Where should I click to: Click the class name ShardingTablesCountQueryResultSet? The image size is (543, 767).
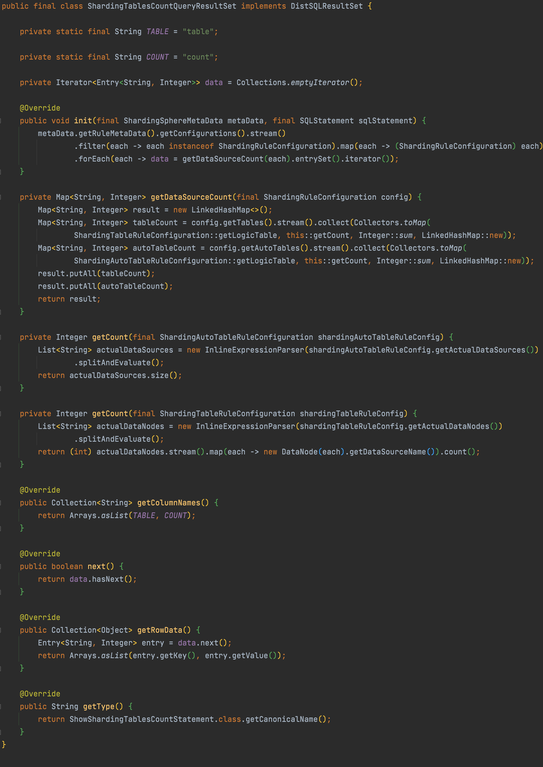pos(162,6)
